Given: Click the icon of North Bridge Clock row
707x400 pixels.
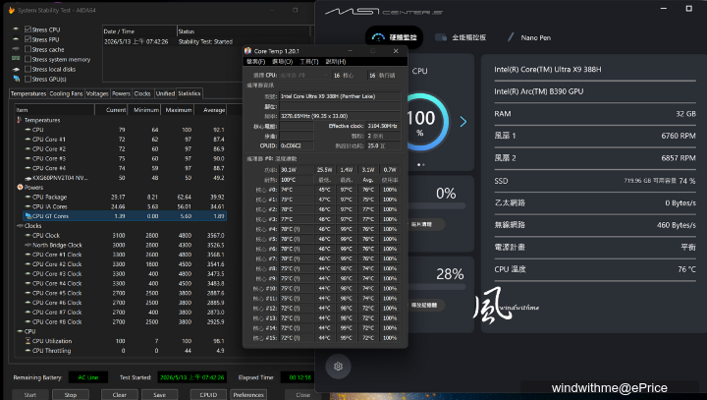Looking at the screenshot, I should pyautogui.click(x=27, y=245).
